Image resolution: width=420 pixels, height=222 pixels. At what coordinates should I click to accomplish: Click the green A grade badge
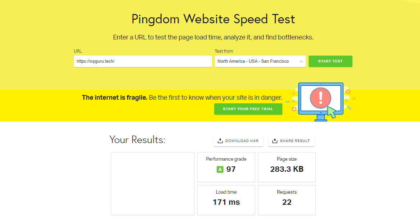coord(220,169)
